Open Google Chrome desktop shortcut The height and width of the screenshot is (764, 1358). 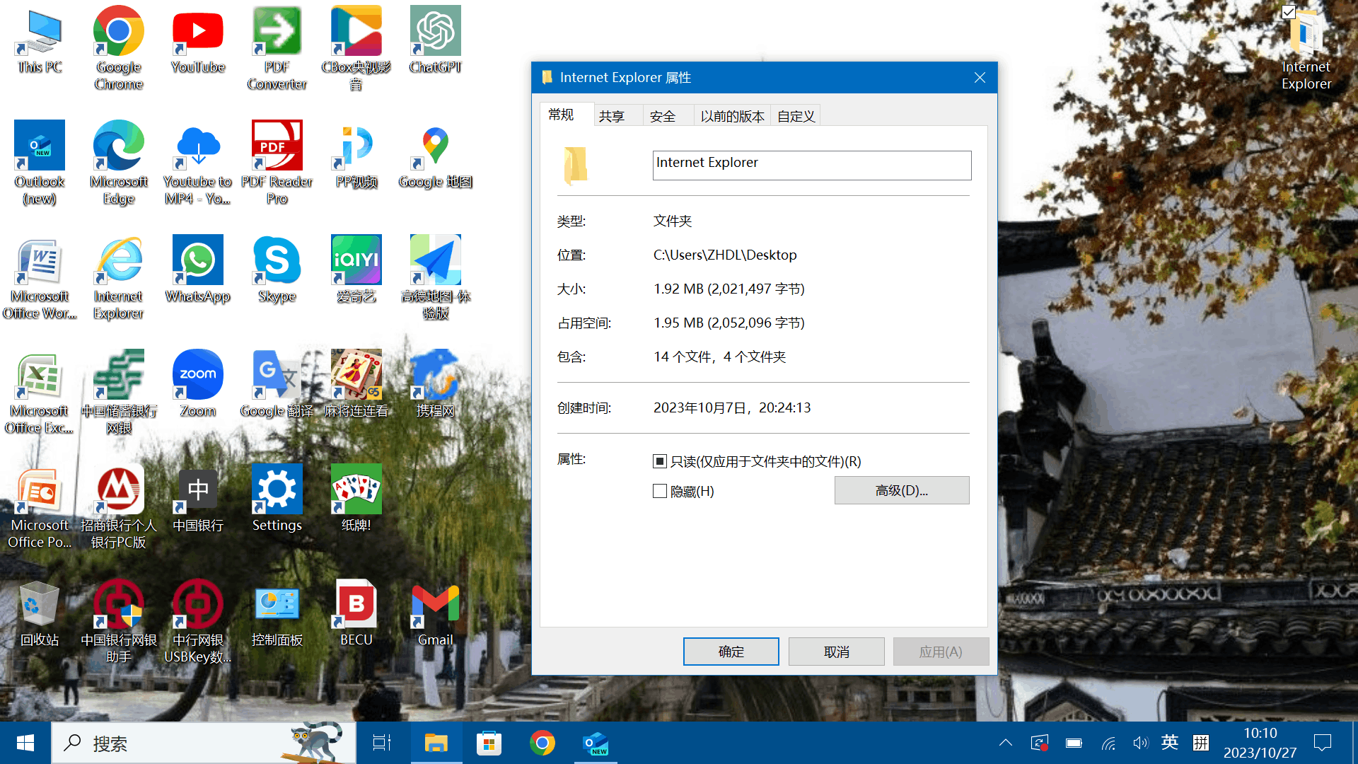click(118, 33)
